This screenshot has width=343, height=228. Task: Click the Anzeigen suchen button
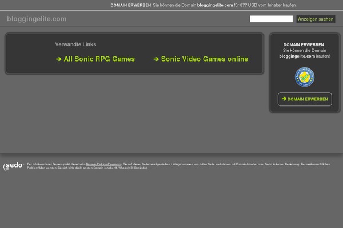316,19
